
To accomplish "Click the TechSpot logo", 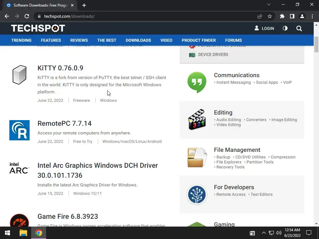I will tap(38, 28).
